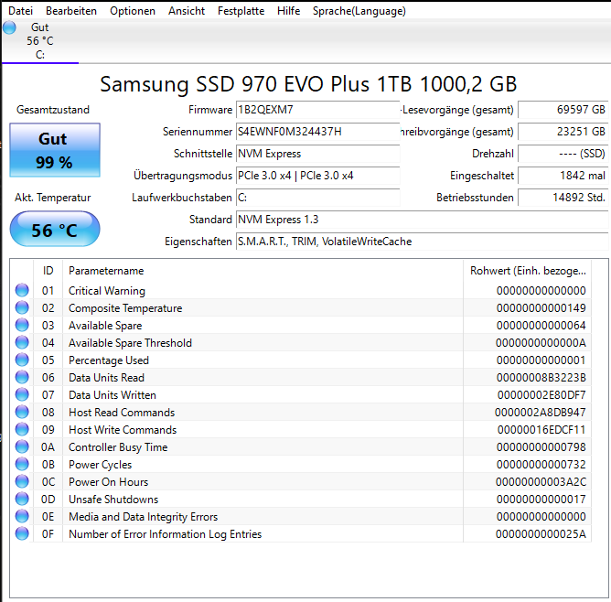611x602 pixels.
Task: Select the Percentage Used row name
Action: click(x=109, y=360)
